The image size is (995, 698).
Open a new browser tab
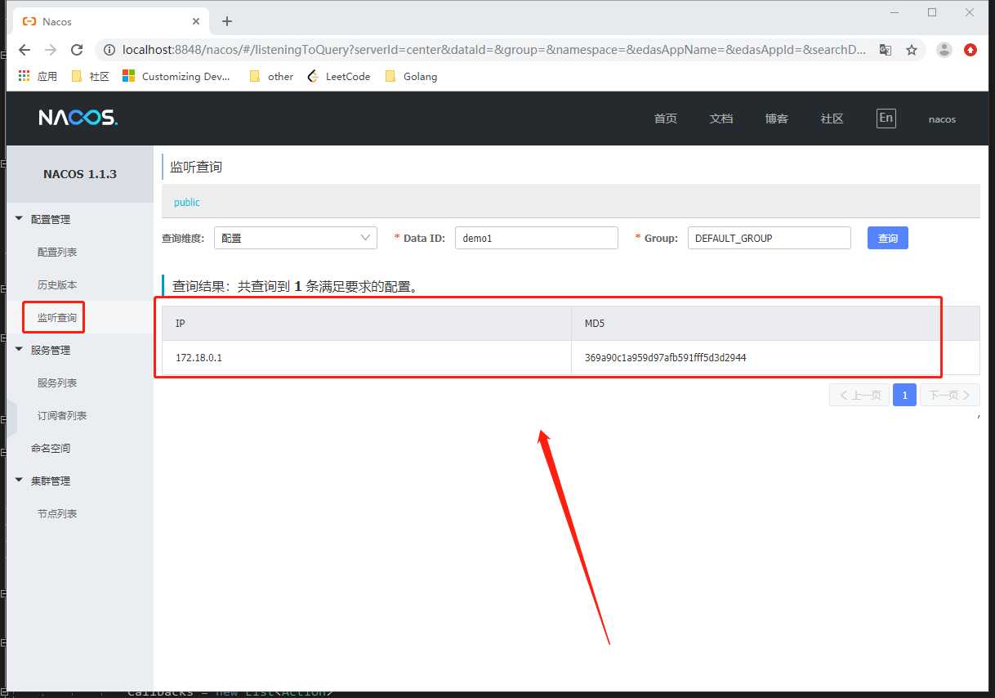click(227, 21)
